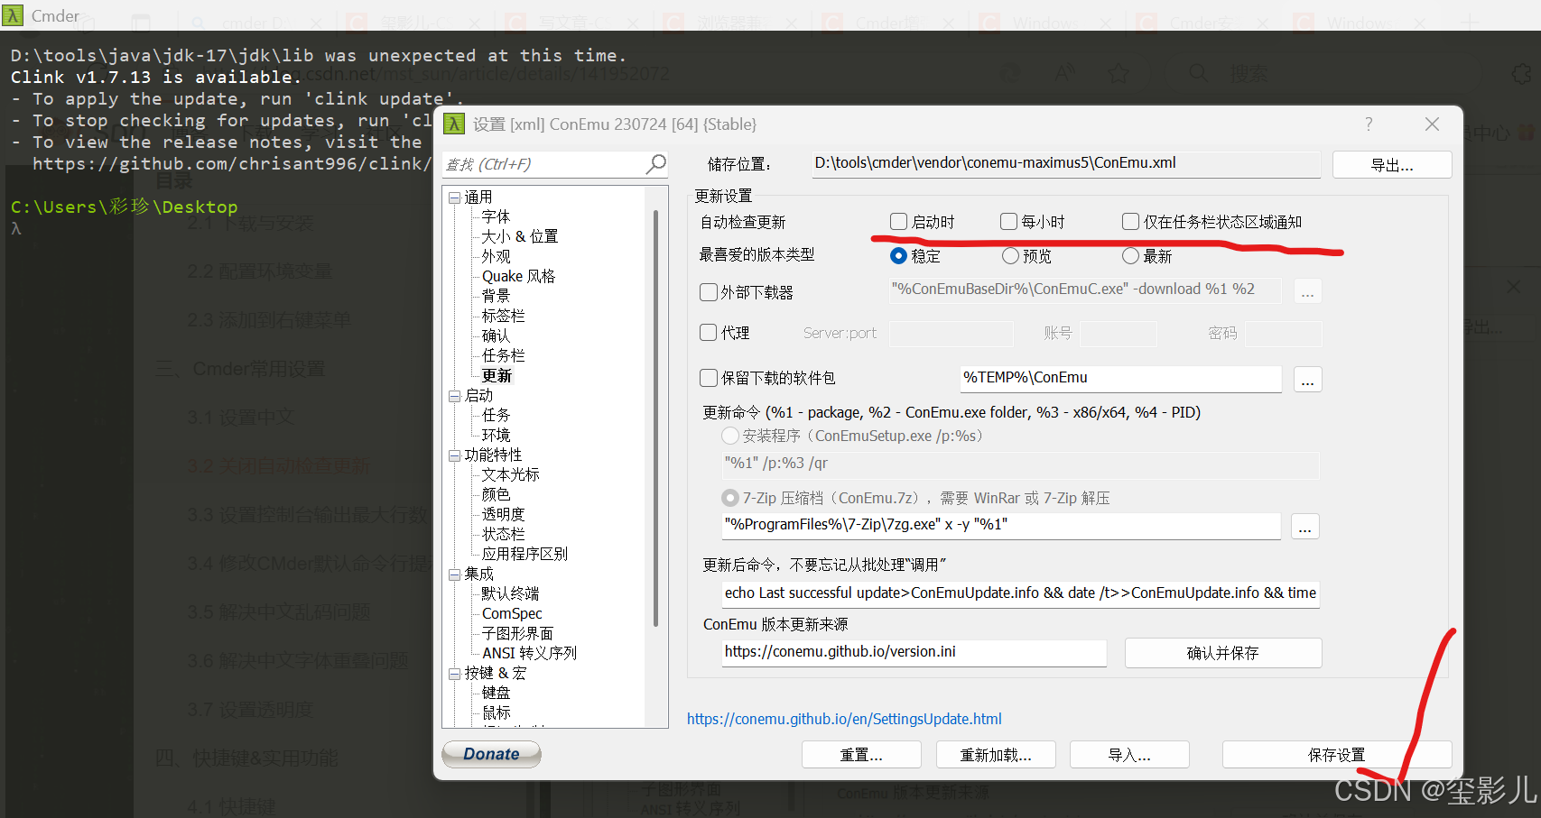Browse for external downloader path button

(x=1307, y=291)
